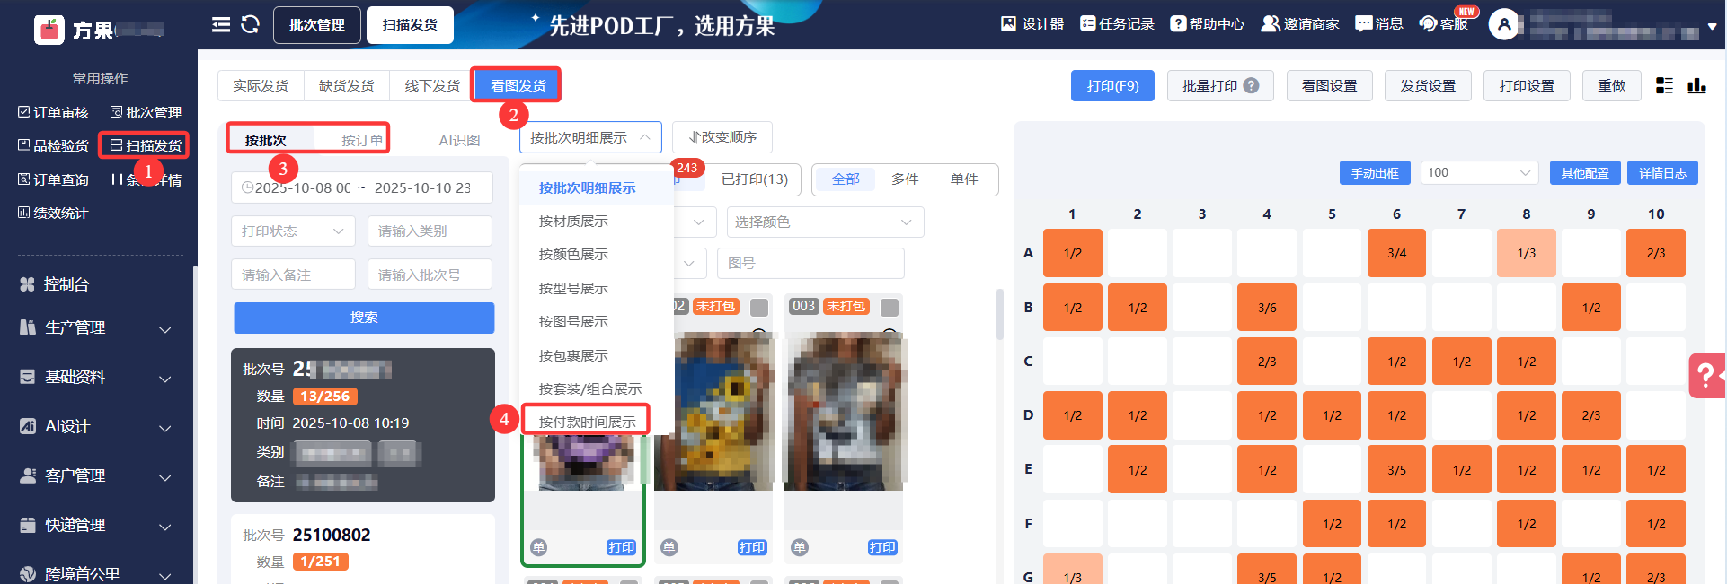Open 帮助中心 help center

coord(1207,24)
